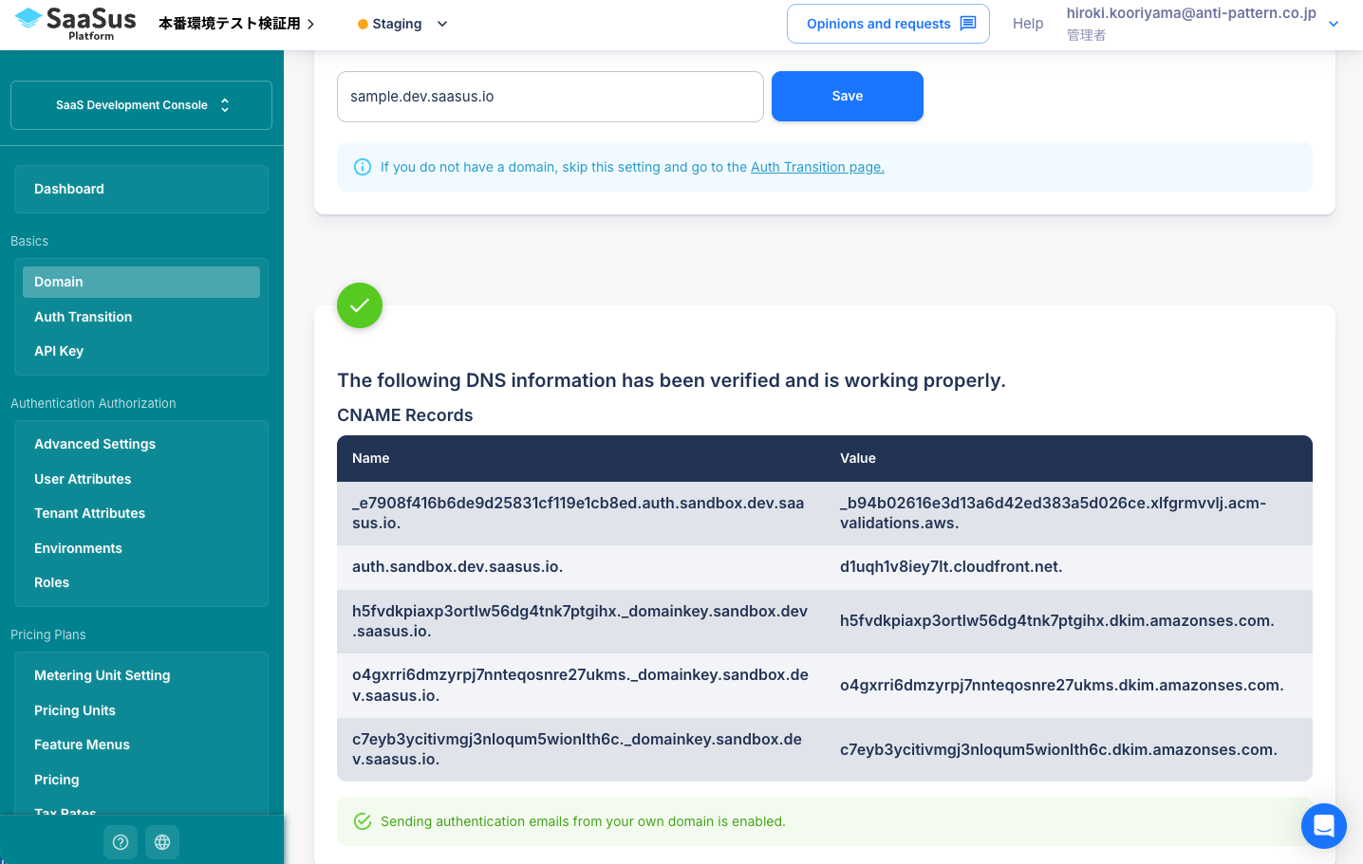Click the speech bubble icon on Opinions and requests
The image size is (1363, 864).
point(967,24)
